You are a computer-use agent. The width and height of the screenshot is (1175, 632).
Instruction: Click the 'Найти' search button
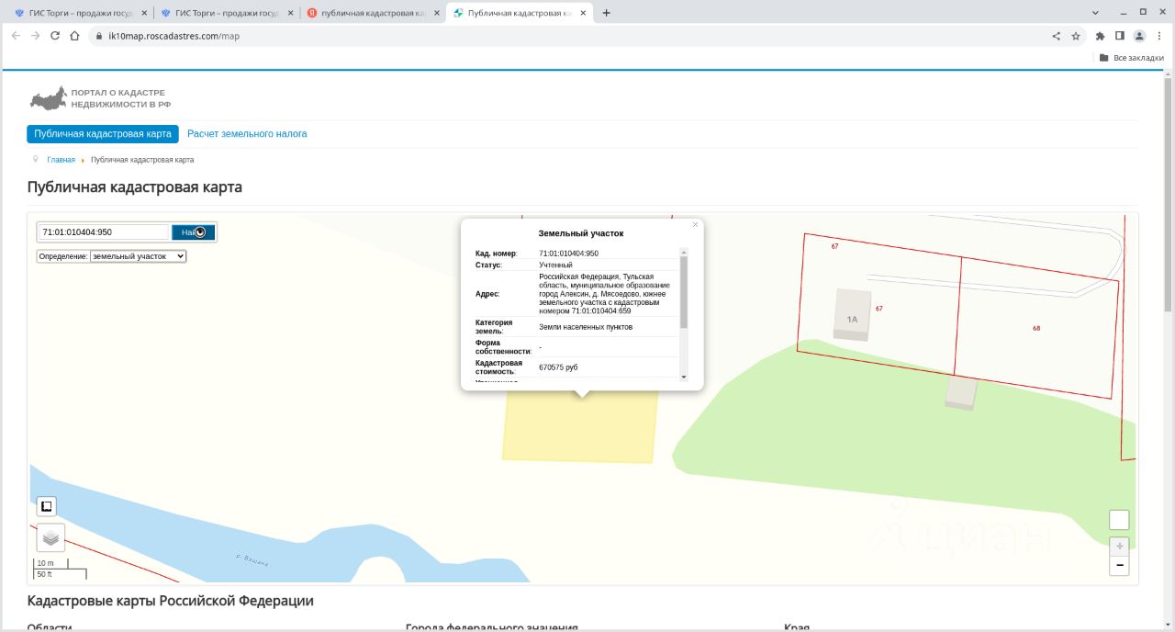[x=193, y=232]
